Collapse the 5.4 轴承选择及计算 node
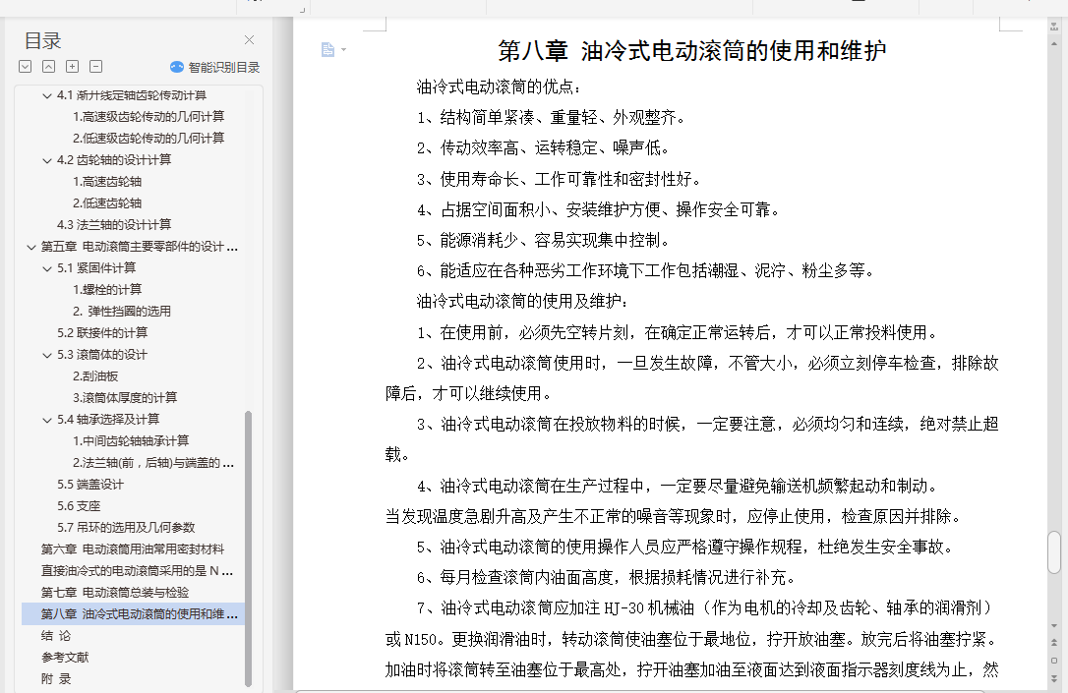Image resolution: width=1068 pixels, height=693 pixels. [x=47, y=420]
